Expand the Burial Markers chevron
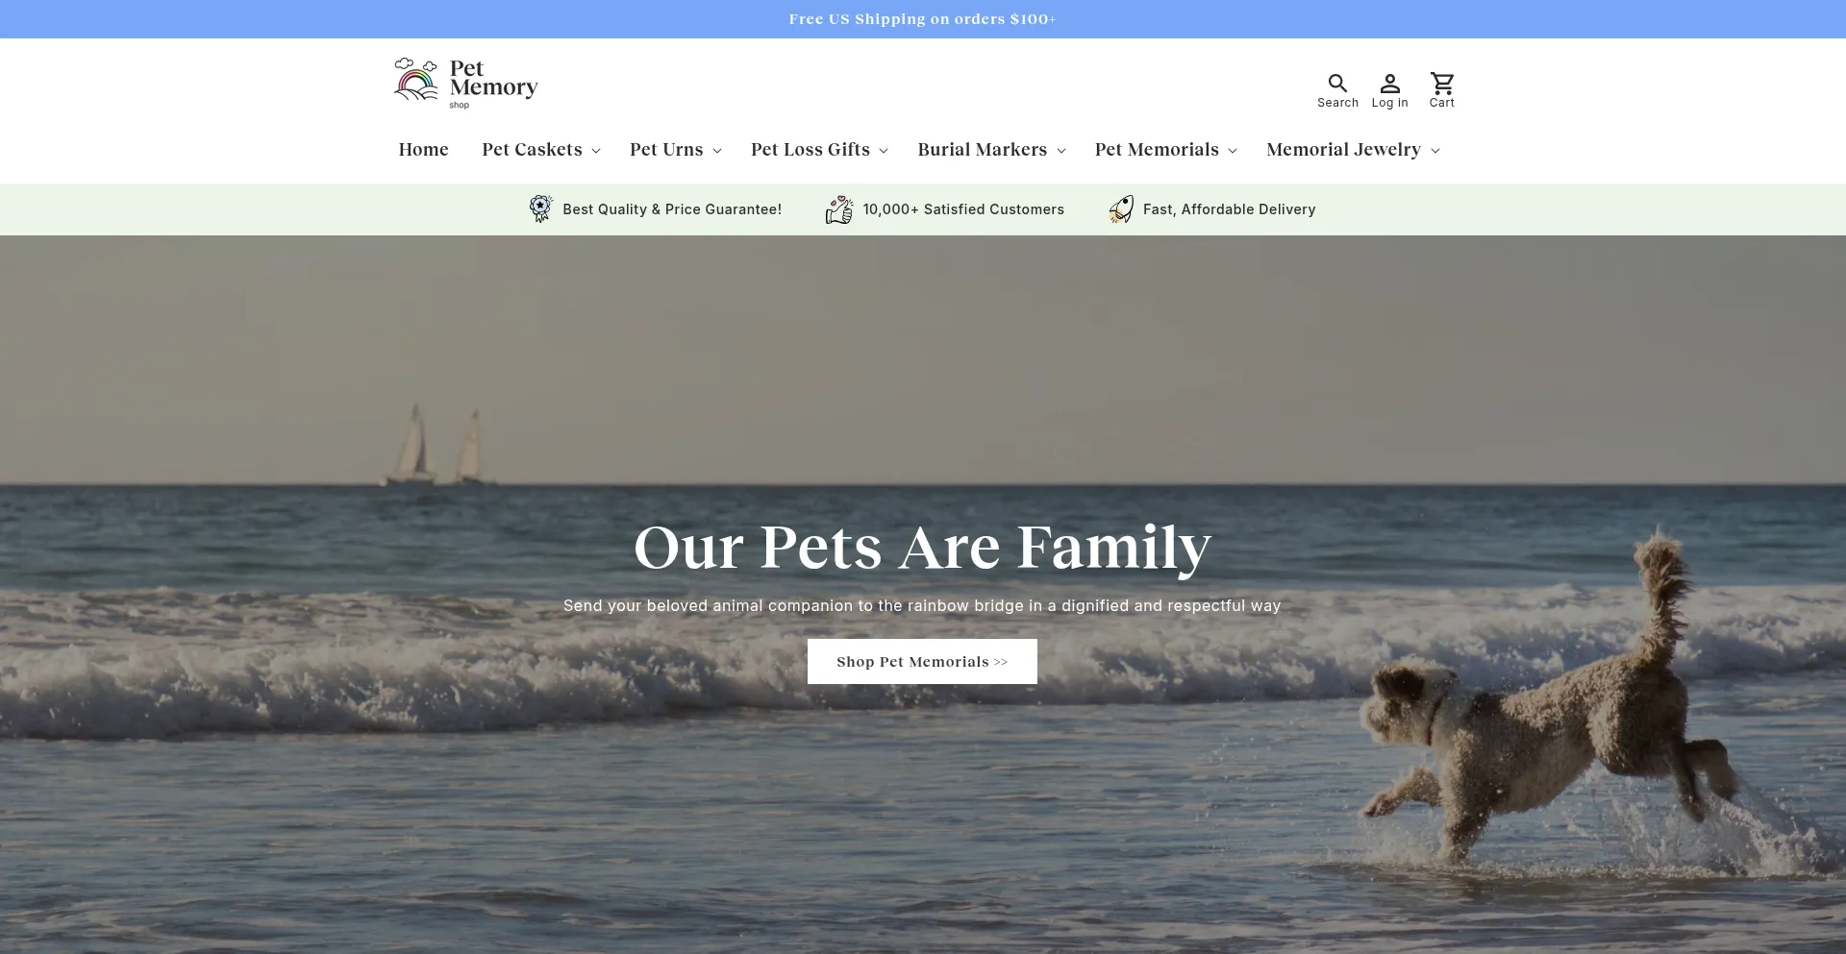1846x954 pixels. [x=1061, y=151]
